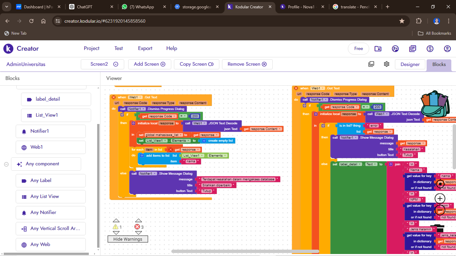
Task: Collapse the Any component section
Action: 6,164
